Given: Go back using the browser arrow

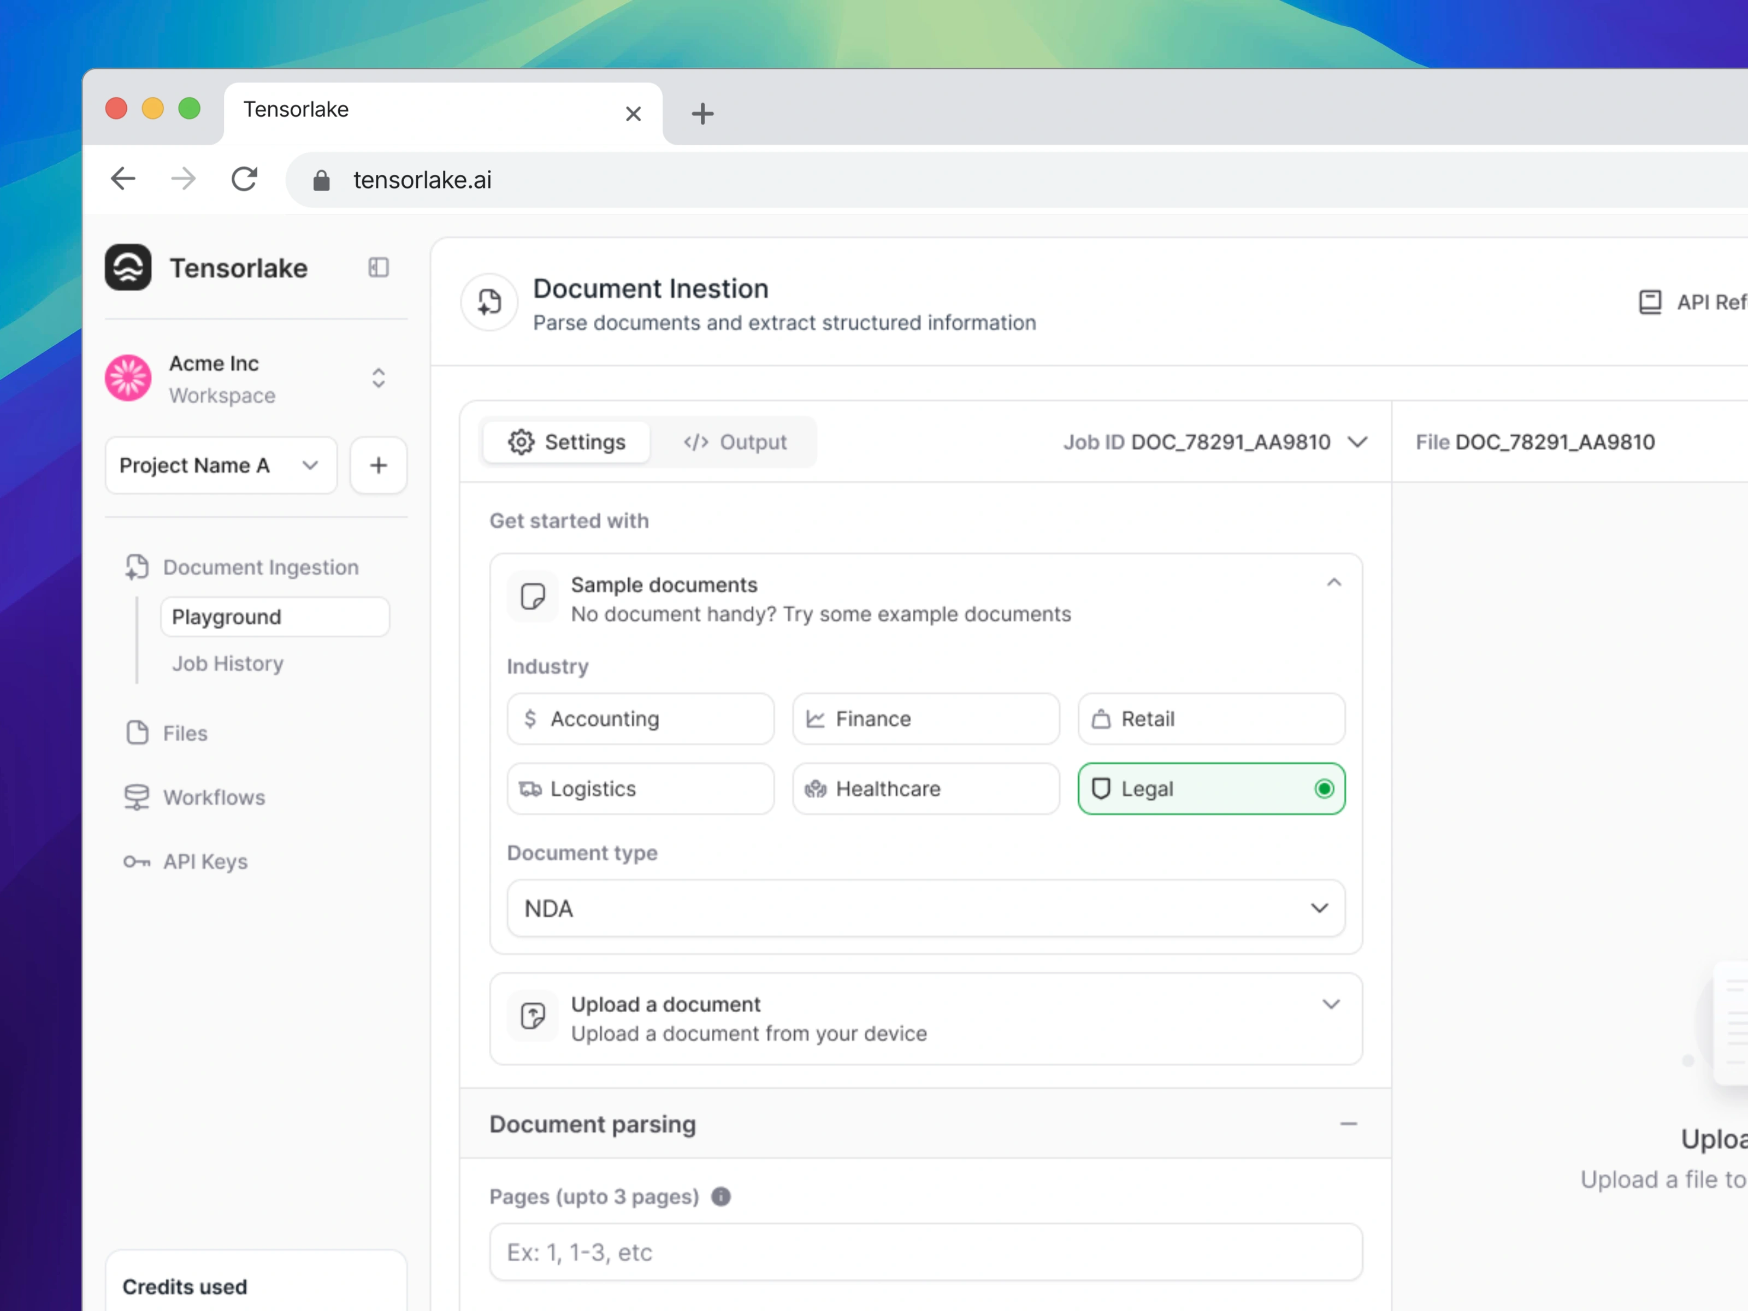Looking at the screenshot, I should tap(123, 179).
